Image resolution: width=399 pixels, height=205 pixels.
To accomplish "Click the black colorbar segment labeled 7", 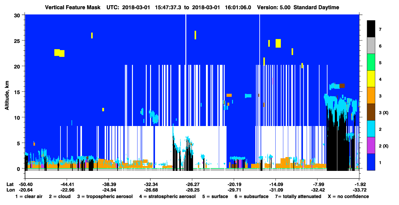I will [x=371, y=29].
